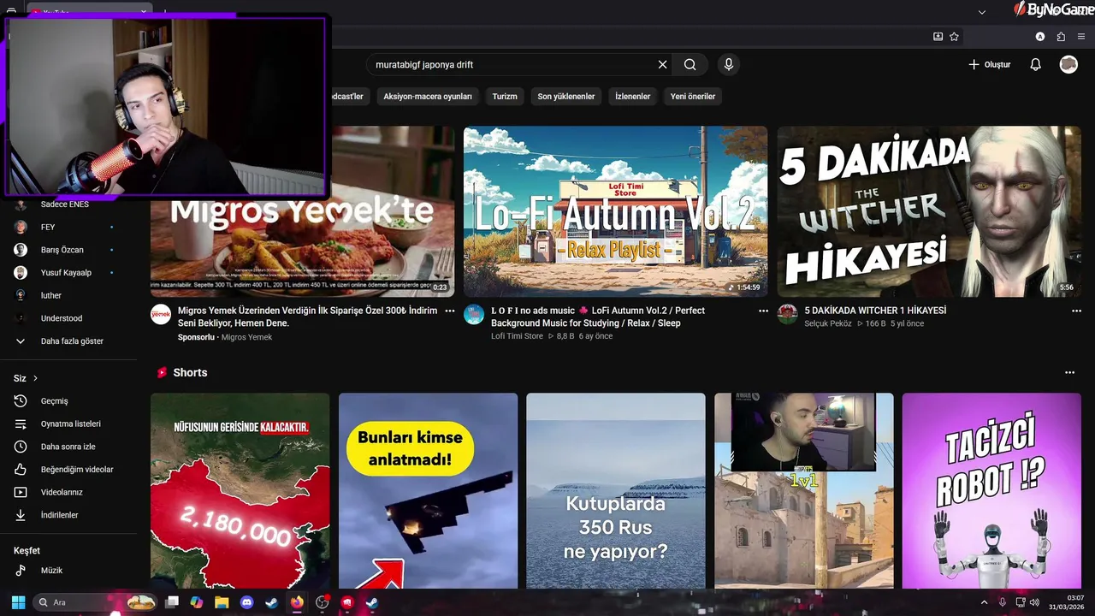Click the Oluştur create button

pos(990,64)
